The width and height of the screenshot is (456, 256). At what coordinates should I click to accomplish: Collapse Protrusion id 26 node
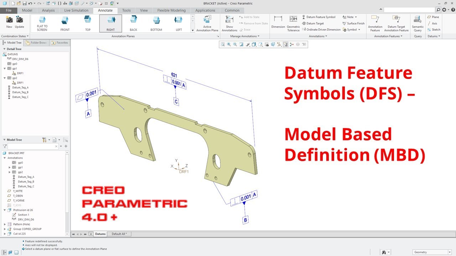click(5, 210)
